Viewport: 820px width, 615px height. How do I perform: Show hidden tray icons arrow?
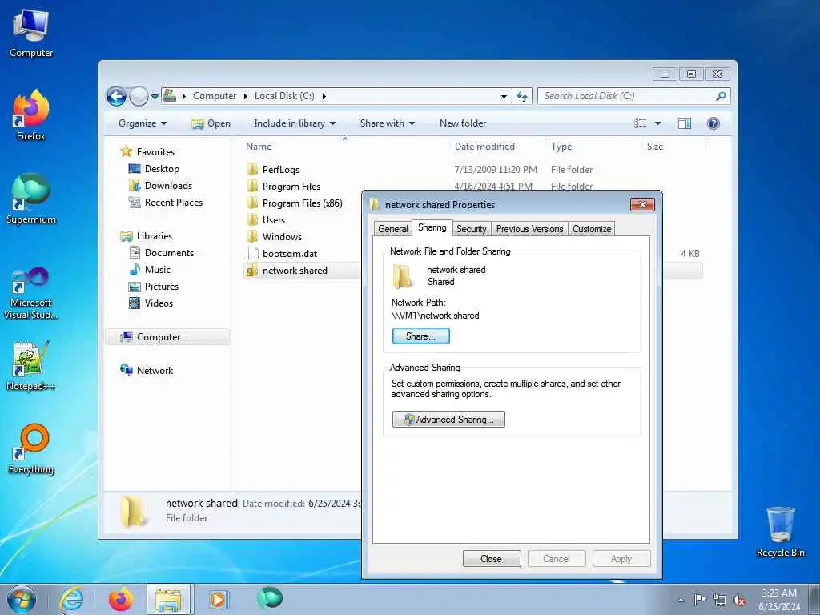click(x=681, y=601)
